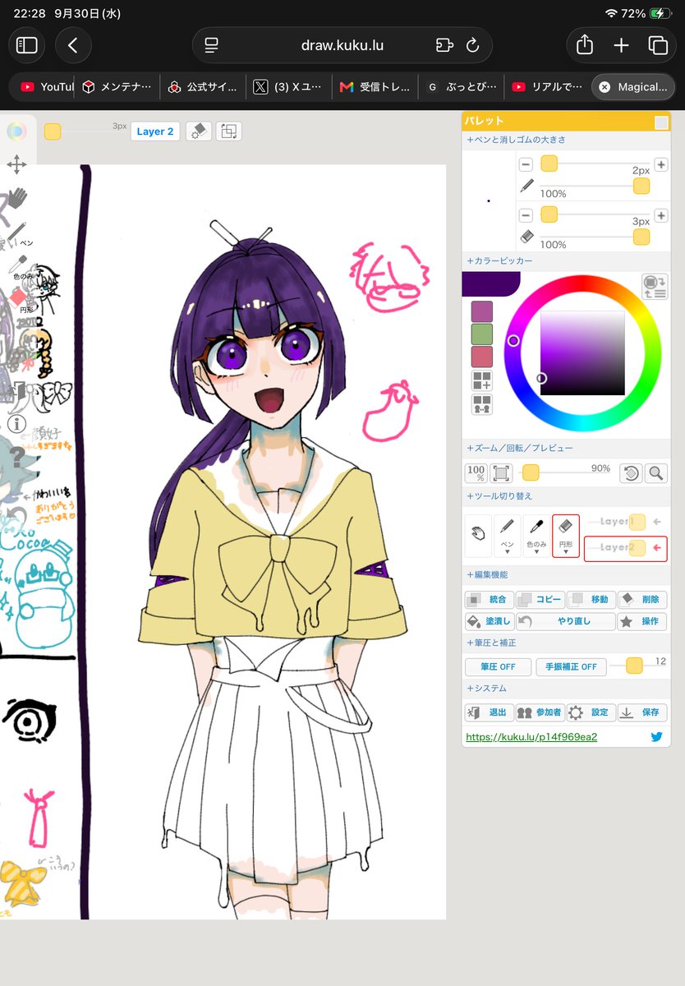This screenshot has height=986, width=685.
Task: Open the 円形 eraser dropdown in palette
Action: tap(566, 537)
